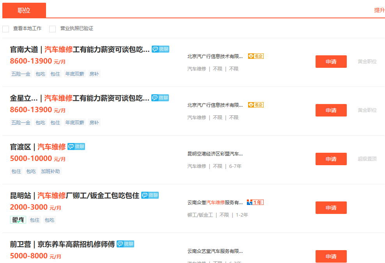385x263 pixels.
Task: Click 提升 link at top right
Action: pos(379,10)
